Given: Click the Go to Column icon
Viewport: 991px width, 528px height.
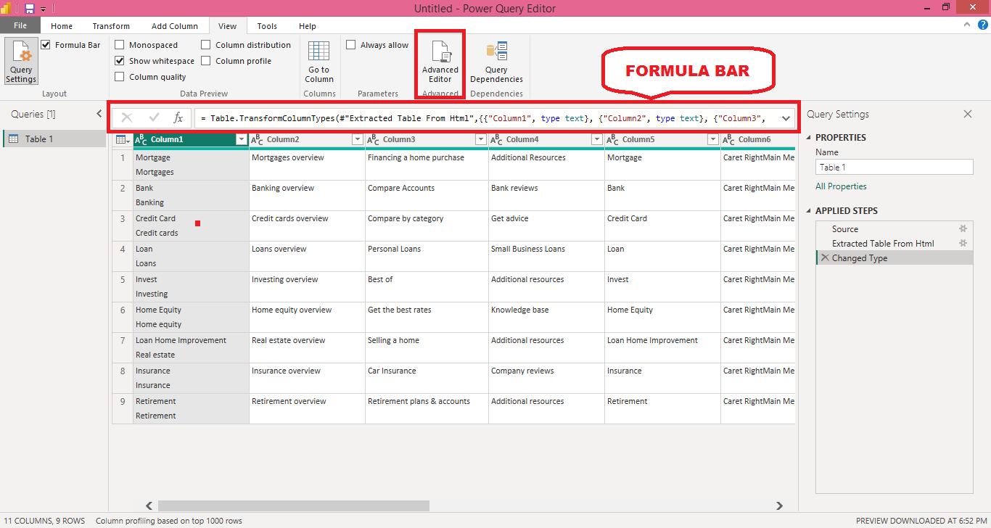Looking at the screenshot, I should point(318,51).
